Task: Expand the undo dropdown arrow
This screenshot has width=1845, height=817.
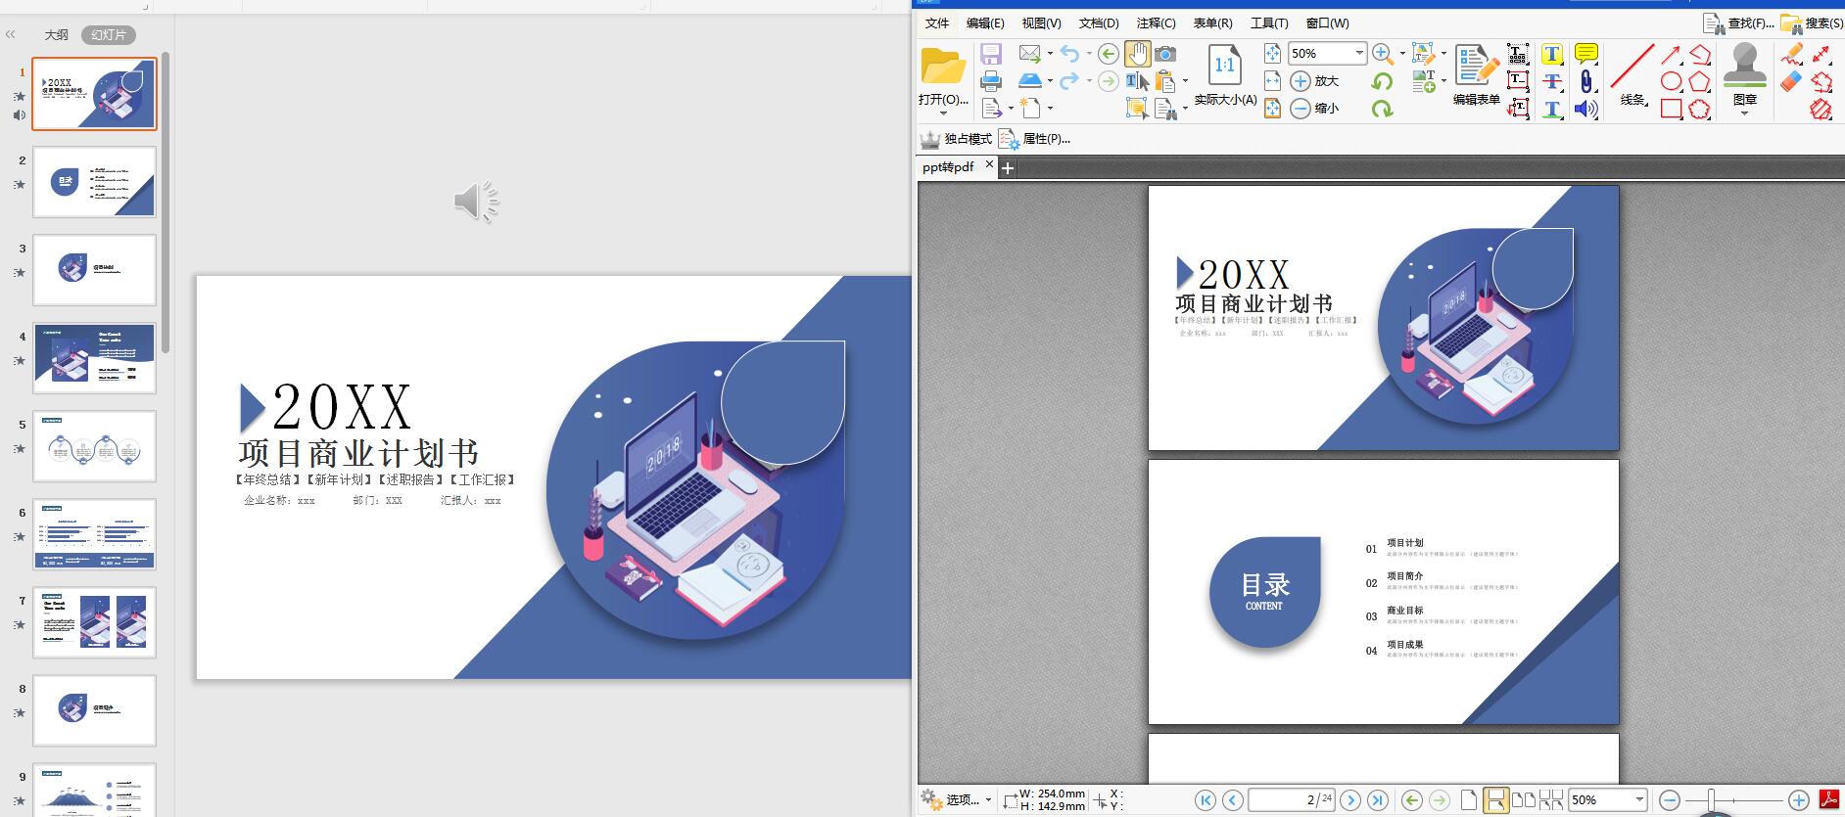Action: [x=1089, y=53]
